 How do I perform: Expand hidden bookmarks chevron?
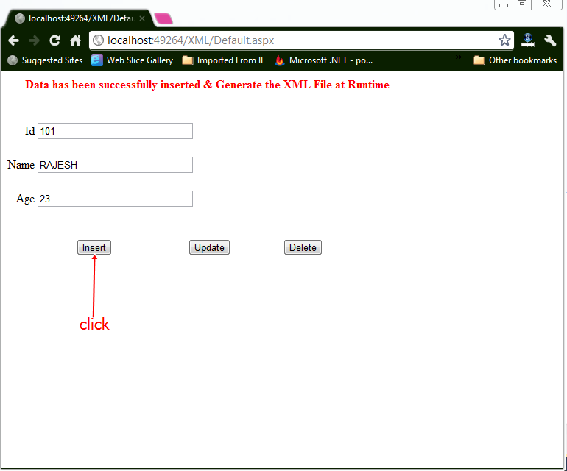click(459, 57)
